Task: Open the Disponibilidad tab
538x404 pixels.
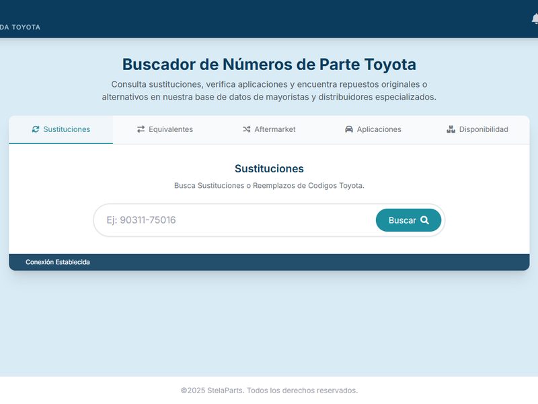Action: pos(477,129)
